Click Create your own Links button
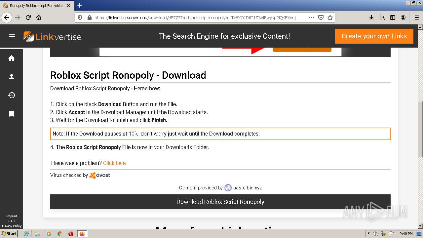The height and width of the screenshot is (238, 423). click(374, 36)
